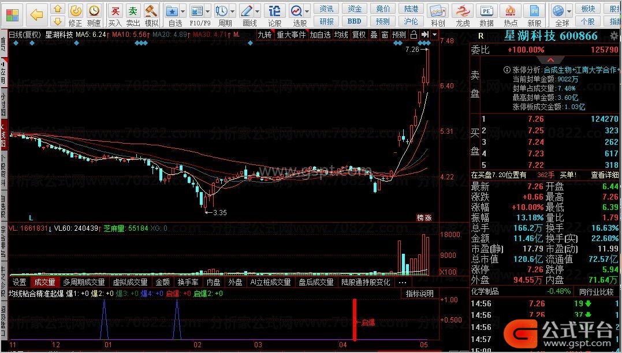This screenshot has width=622, height=353.
Task: Switch to 成交量 volume tab
Action: (x=44, y=283)
